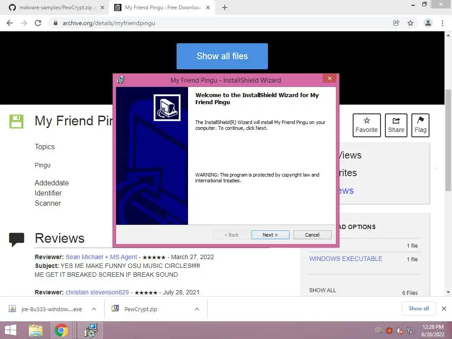Cancel the My Friend Pingu installation
Image resolution: width=452 pixels, height=339 pixels.
[x=312, y=235]
